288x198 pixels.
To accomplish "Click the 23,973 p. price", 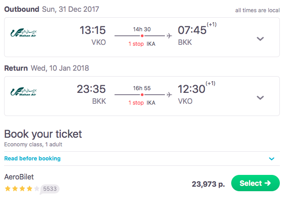I will pos(209,184).
